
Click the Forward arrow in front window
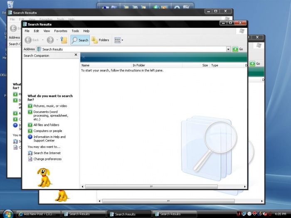pos(50,40)
